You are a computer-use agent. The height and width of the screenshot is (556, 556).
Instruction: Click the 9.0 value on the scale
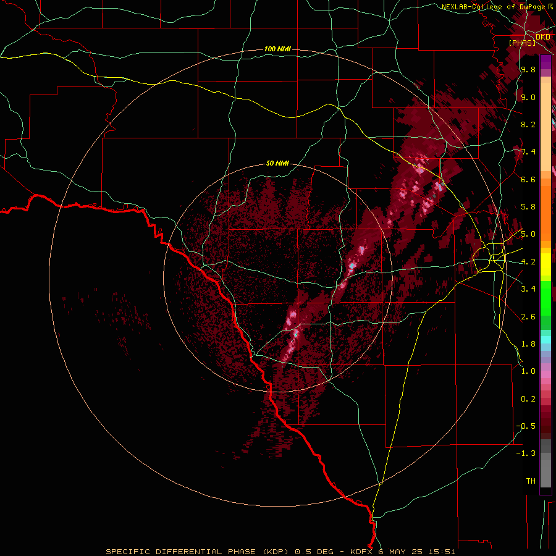[528, 98]
